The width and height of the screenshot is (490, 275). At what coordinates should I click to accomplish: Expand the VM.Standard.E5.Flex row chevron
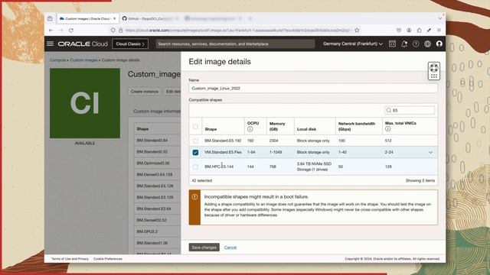click(430, 153)
